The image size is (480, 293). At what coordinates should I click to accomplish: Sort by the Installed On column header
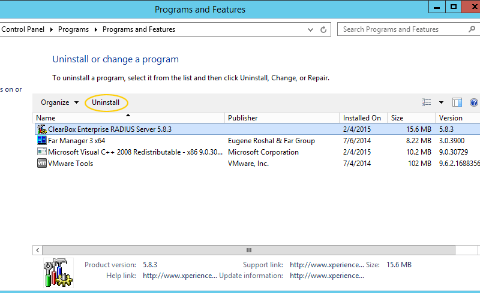point(364,118)
